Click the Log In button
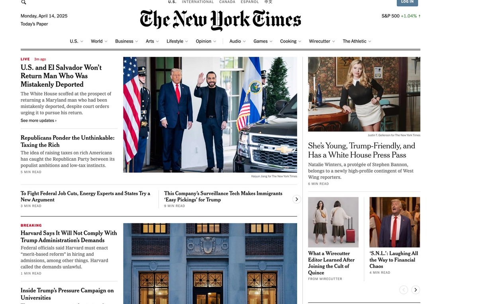 [407, 2]
